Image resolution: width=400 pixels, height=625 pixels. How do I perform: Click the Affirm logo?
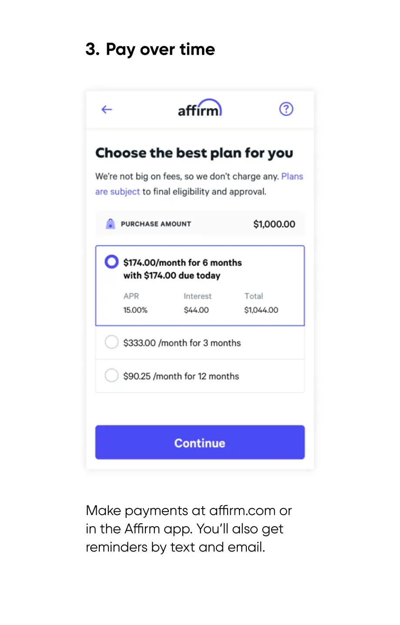pos(200,109)
